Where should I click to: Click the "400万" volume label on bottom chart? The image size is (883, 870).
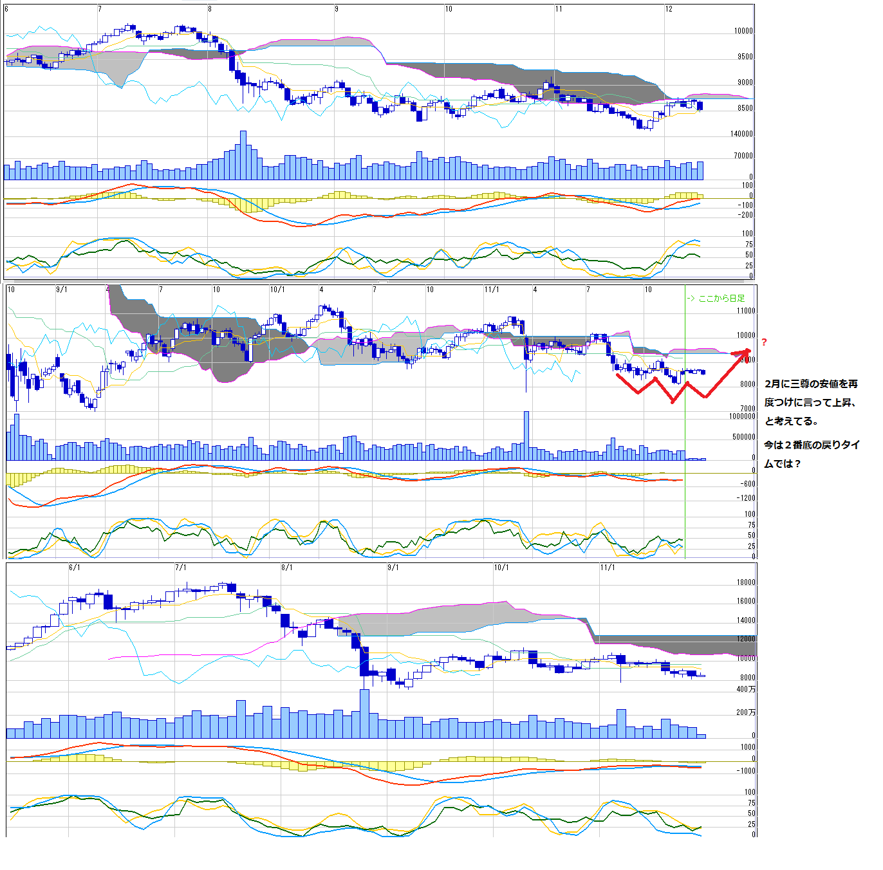pyautogui.click(x=746, y=689)
